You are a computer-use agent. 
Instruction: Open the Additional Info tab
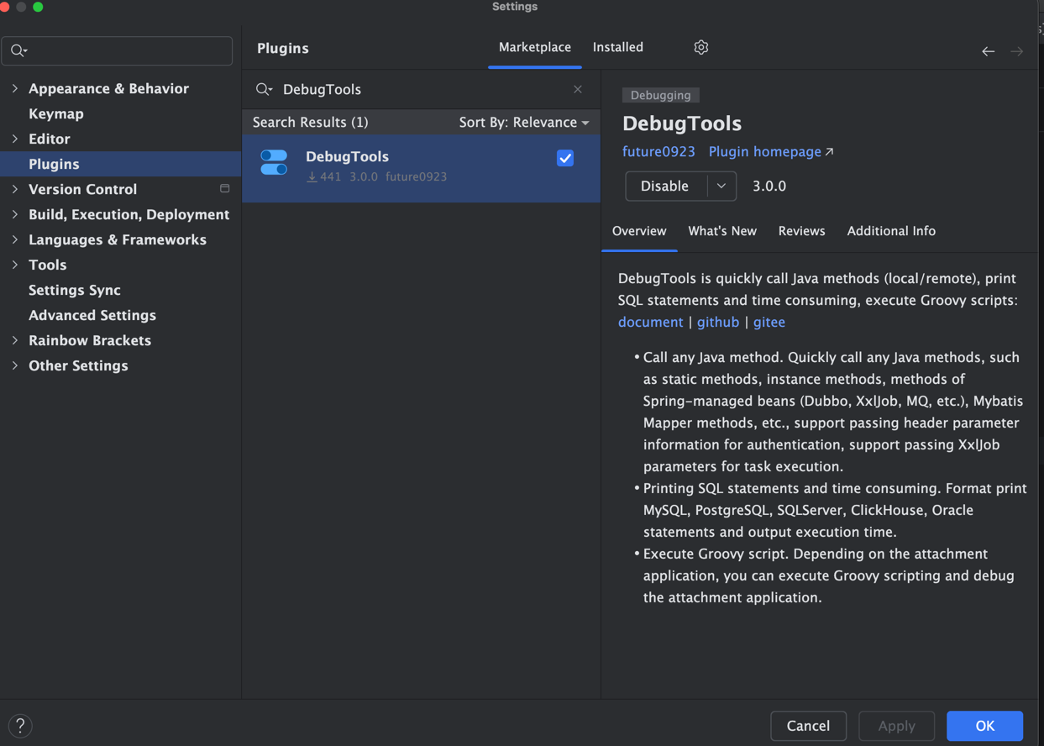[x=891, y=231]
